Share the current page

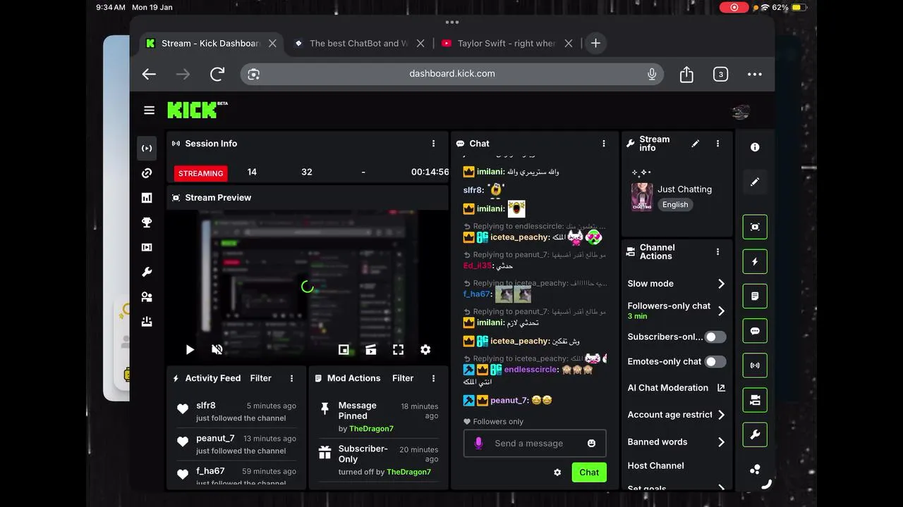point(686,74)
